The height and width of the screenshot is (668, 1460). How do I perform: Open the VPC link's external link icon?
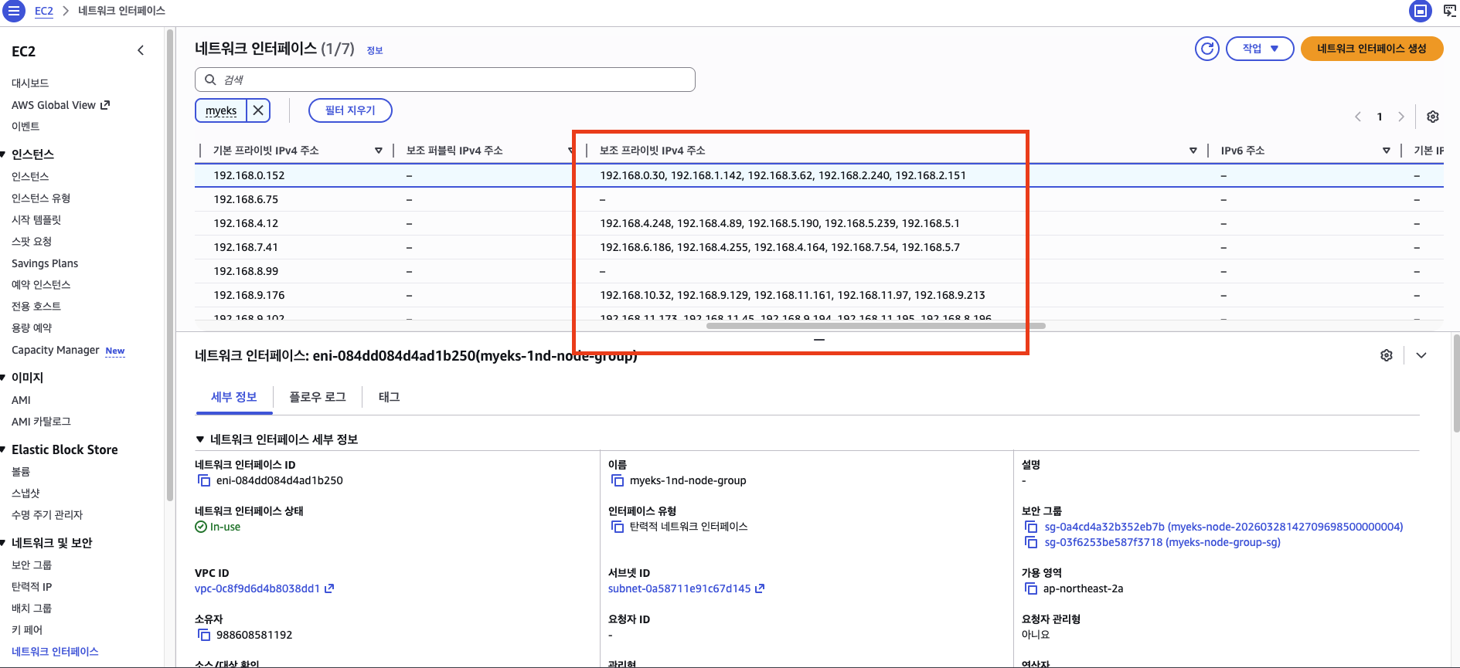pyautogui.click(x=329, y=588)
